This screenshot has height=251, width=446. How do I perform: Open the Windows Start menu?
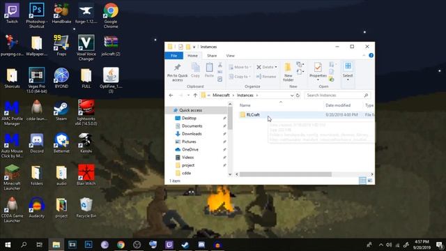(8, 245)
